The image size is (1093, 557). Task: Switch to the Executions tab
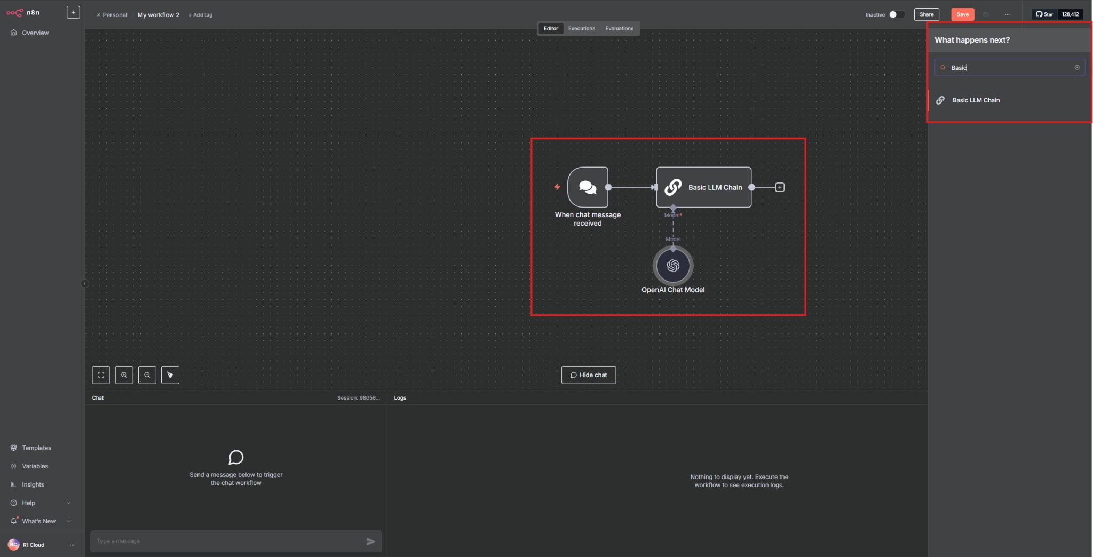click(x=581, y=29)
